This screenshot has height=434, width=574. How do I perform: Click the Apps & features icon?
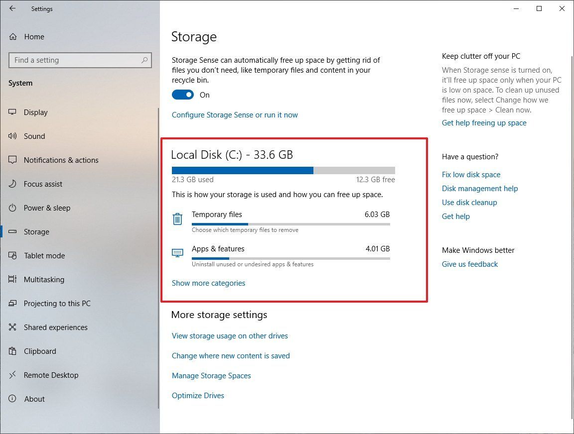tap(177, 253)
